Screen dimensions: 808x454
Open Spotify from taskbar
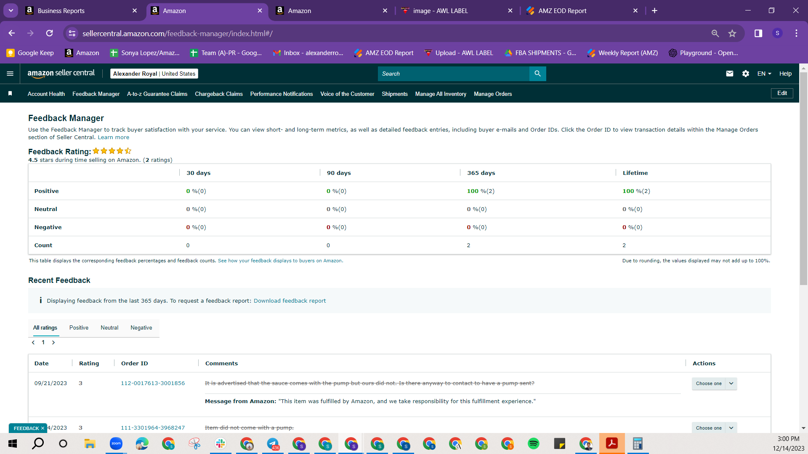coord(533,443)
